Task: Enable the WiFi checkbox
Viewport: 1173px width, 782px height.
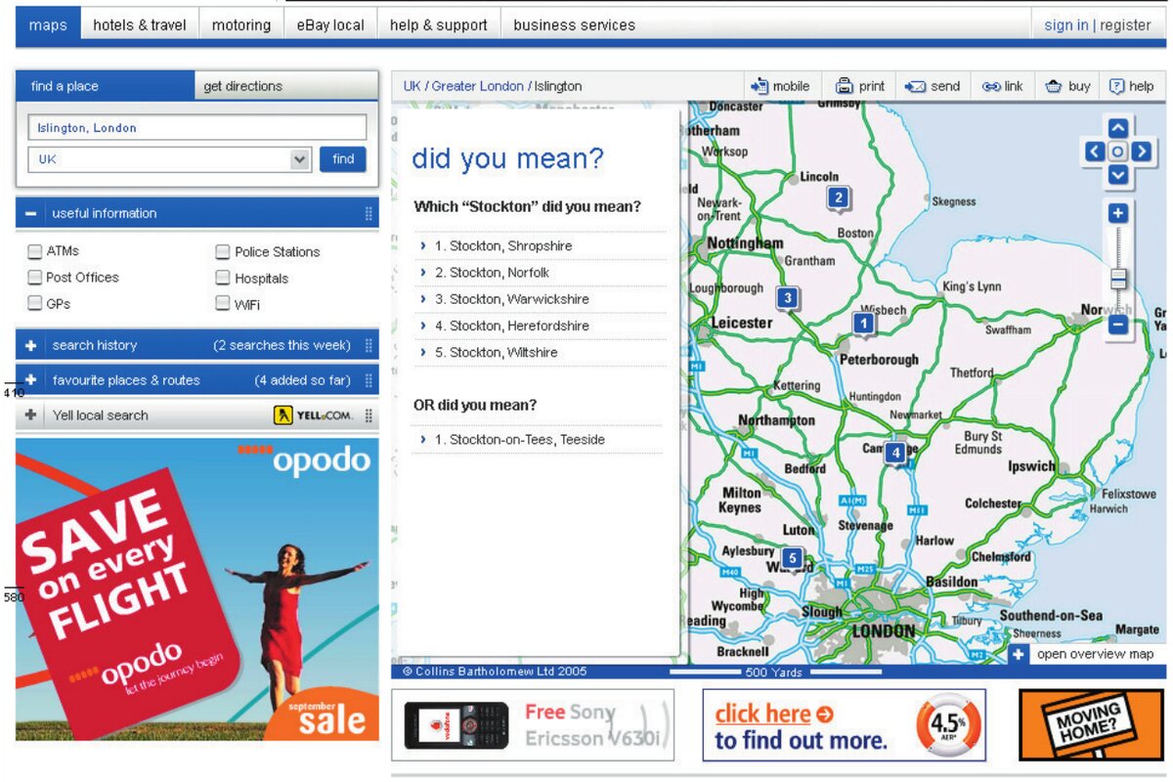Action: [x=223, y=304]
